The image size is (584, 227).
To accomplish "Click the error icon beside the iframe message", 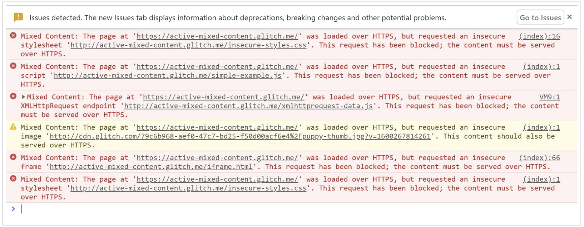I will click(x=13, y=157).
